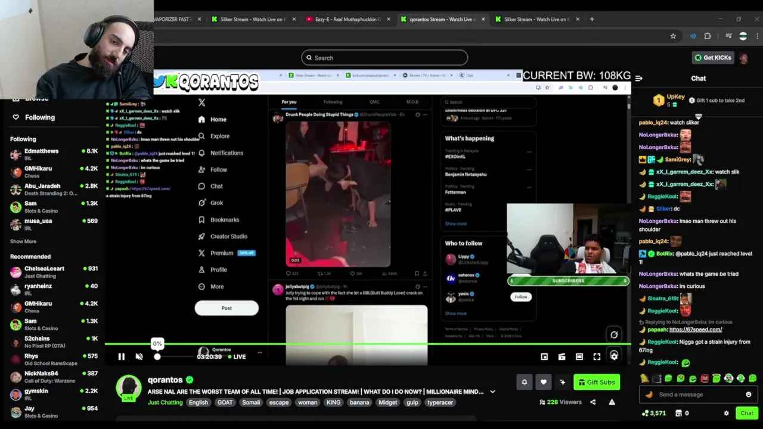This screenshot has height=429, width=763.
Task: Share the stream via share icon
Action: click(x=593, y=402)
